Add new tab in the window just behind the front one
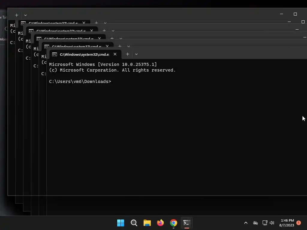Viewport: 307px width, 230px height. (x=120, y=46)
